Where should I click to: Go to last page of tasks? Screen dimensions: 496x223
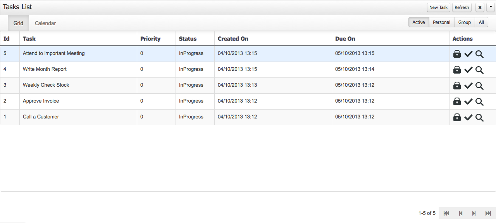[488, 213]
